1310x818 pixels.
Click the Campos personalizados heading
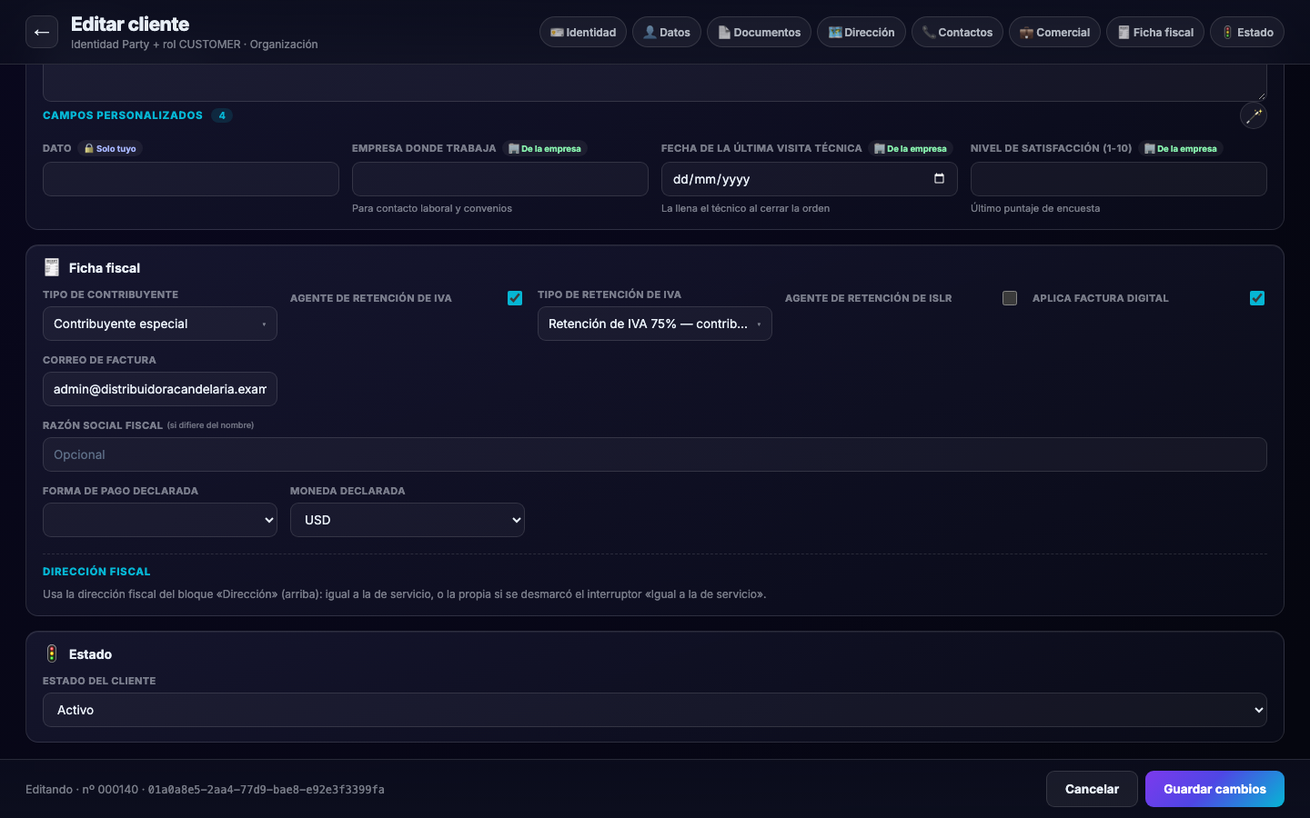tap(123, 115)
